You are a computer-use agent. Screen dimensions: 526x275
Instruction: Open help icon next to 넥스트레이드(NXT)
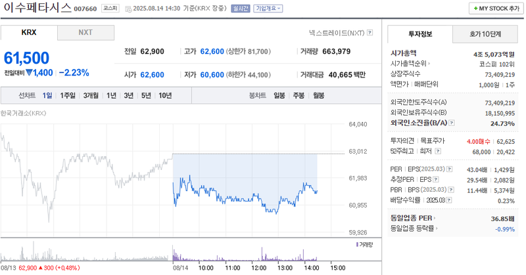tap(370, 33)
